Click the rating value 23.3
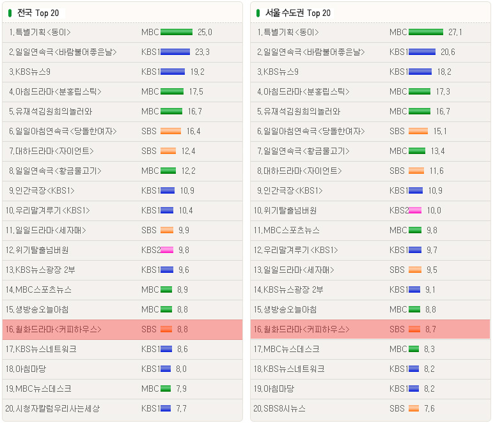495x423 pixels. tap(202, 52)
